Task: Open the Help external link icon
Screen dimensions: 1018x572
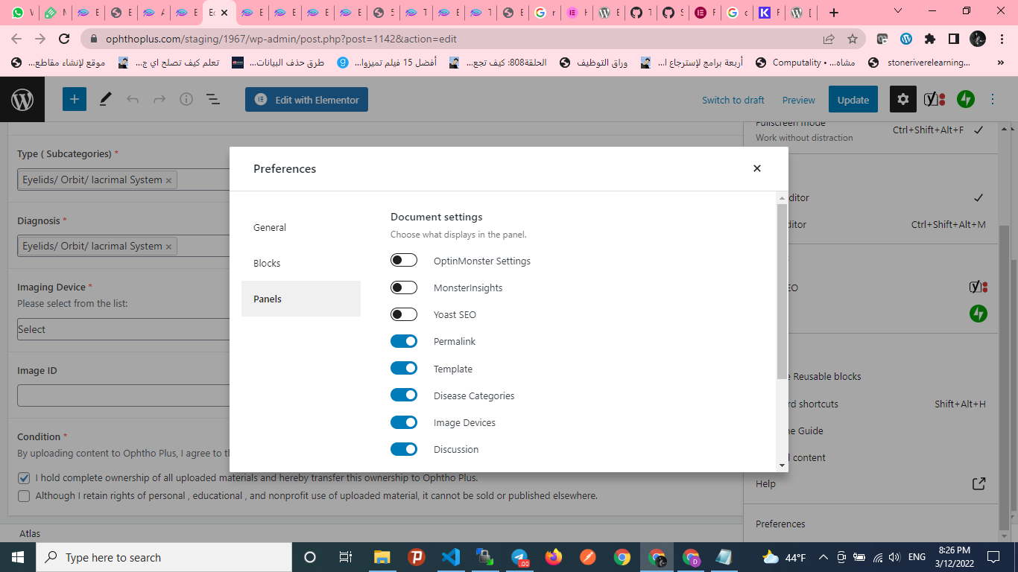Action: 979,484
